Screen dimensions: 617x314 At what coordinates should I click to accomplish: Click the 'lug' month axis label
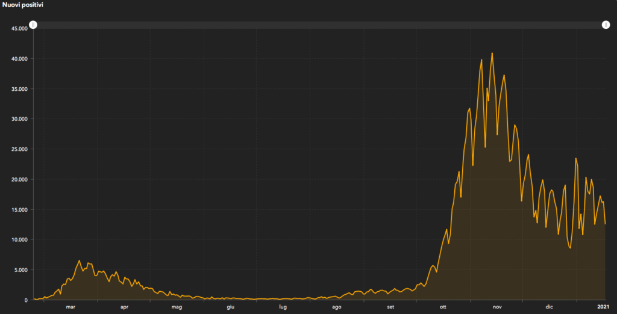pyautogui.click(x=283, y=307)
